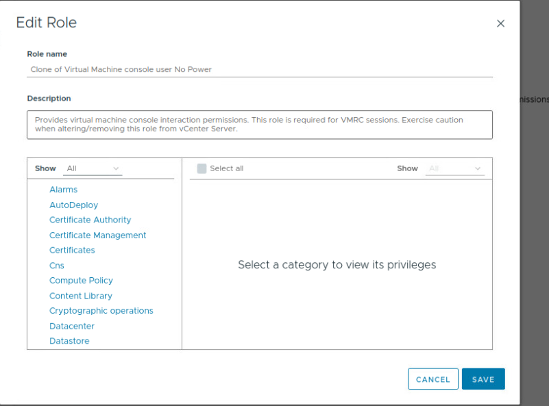549x406 pixels.
Task: Select the Compute Policy category
Action: pos(81,281)
